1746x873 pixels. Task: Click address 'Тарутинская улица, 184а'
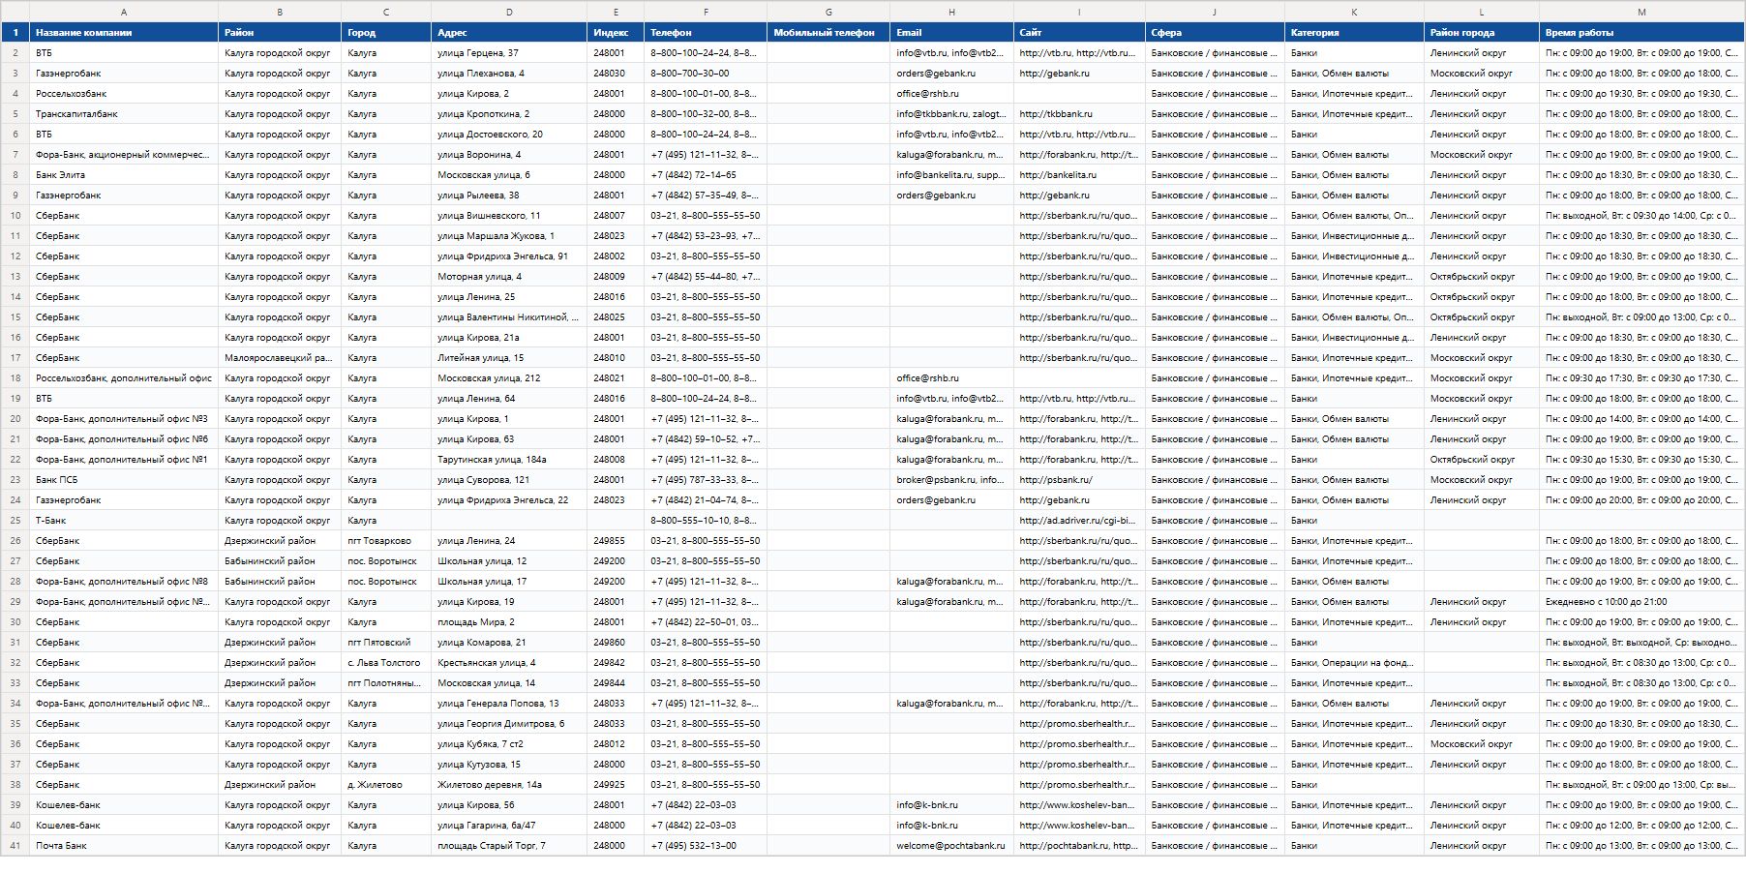[x=509, y=460]
